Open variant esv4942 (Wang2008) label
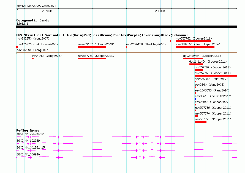The width and height of the screenshot is (245, 173). 47,56
